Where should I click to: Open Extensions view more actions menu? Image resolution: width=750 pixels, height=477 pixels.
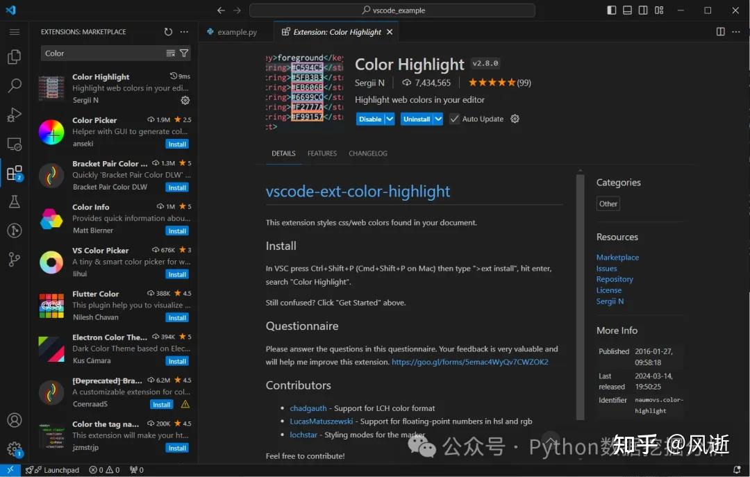click(184, 31)
